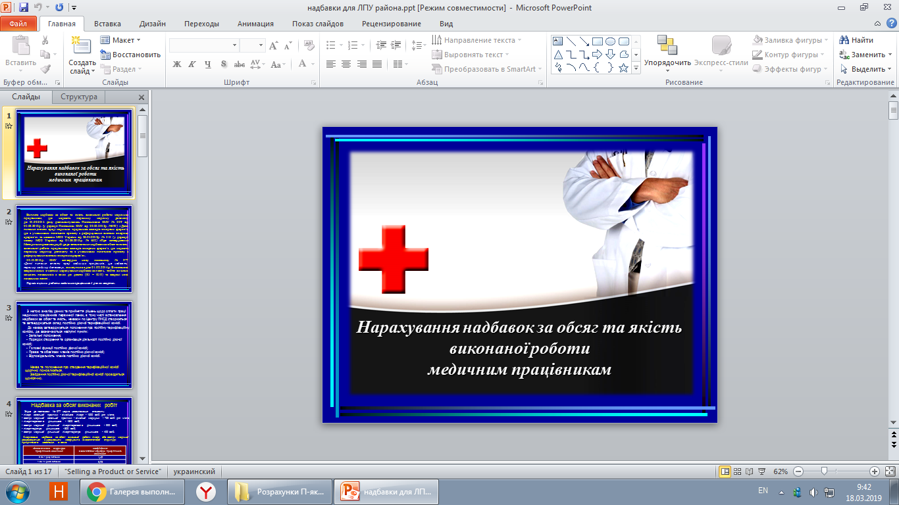Select the oval shape in the gallery
This screenshot has height=505, width=899.
coord(610,41)
